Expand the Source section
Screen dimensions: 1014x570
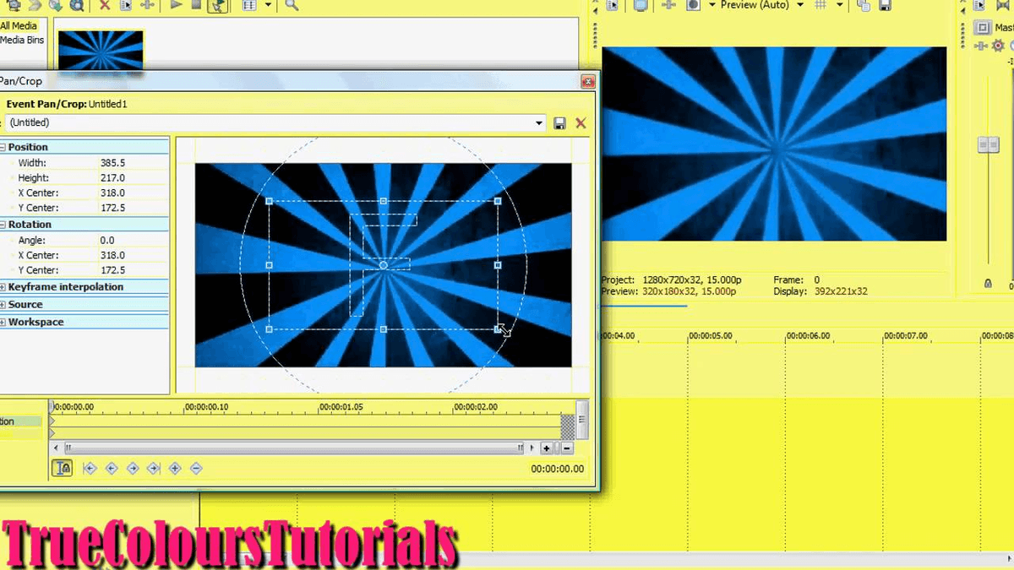coord(3,305)
